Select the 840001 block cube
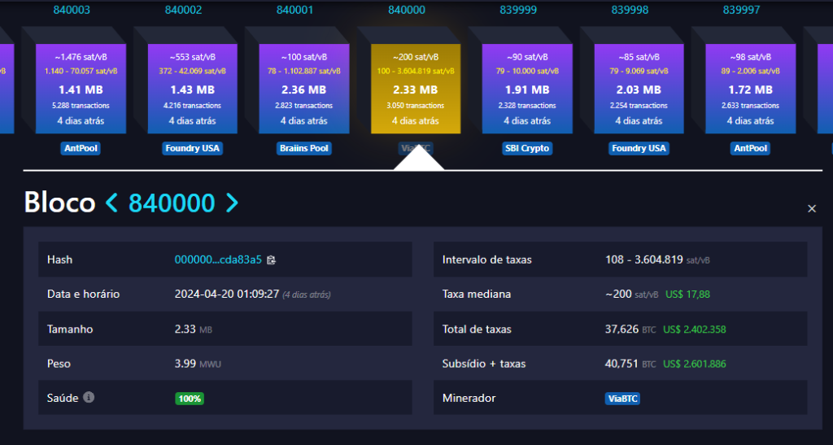Viewport: 833px width, 445px height. (304, 89)
